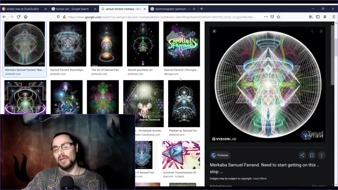
Task: Close the 'zodiac man at DuckDuckGo' tab
Action: 45,9
